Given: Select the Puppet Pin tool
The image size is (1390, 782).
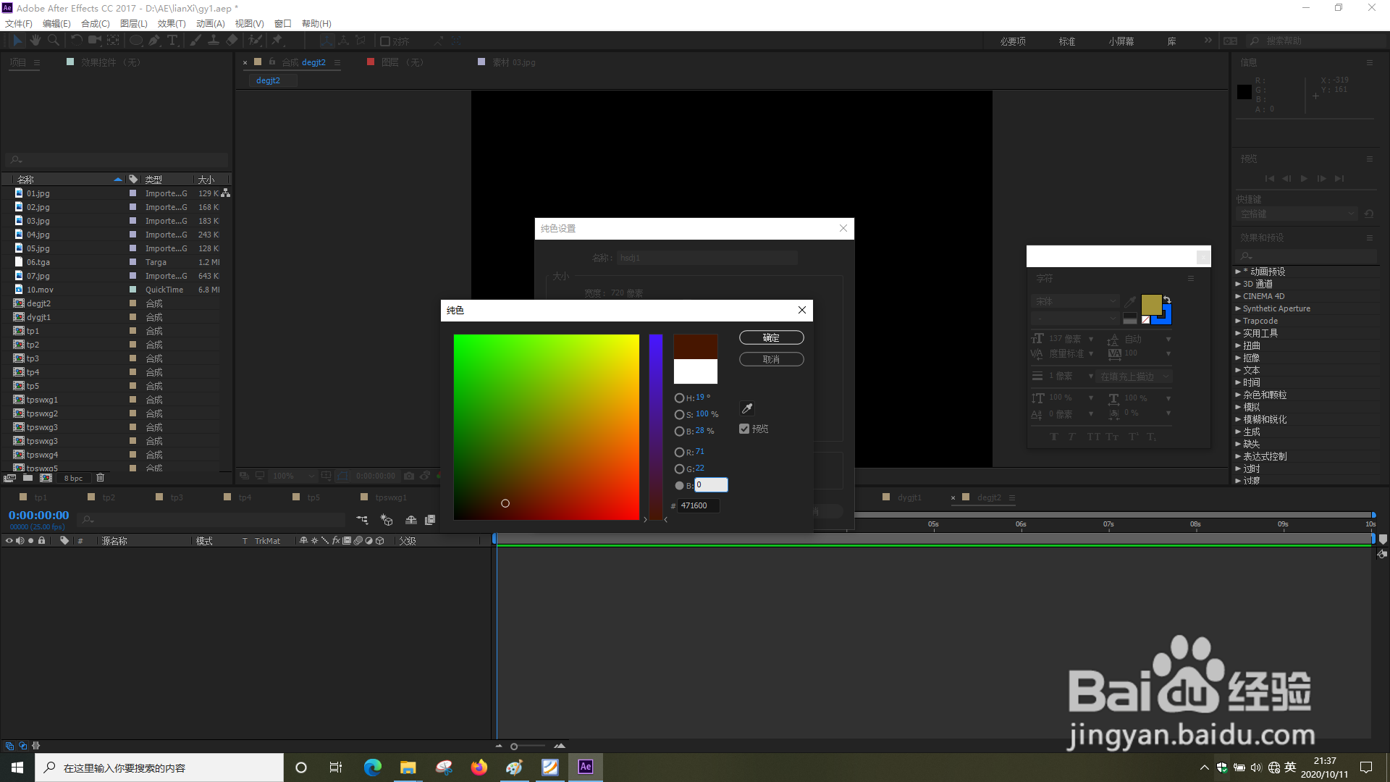Looking at the screenshot, I should click(277, 41).
